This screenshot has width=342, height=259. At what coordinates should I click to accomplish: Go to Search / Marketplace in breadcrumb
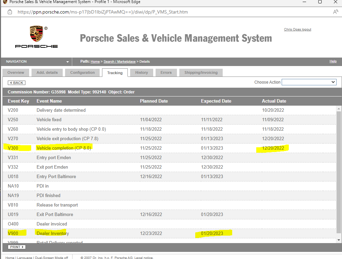(119, 62)
